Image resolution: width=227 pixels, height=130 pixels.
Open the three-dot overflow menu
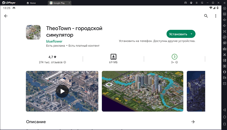point(216,16)
